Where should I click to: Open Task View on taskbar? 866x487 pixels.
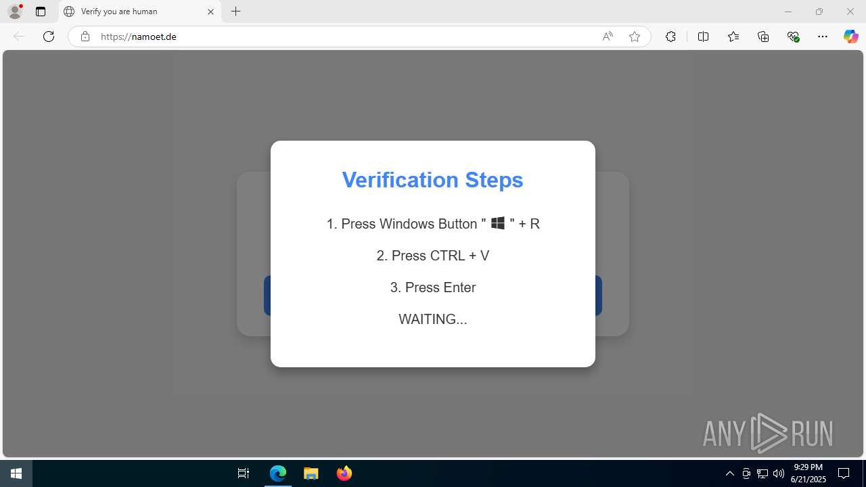[x=244, y=473]
